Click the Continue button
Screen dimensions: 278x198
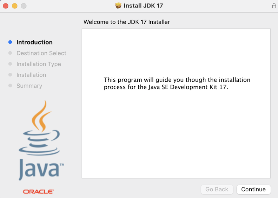pyautogui.click(x=253, y=189)
